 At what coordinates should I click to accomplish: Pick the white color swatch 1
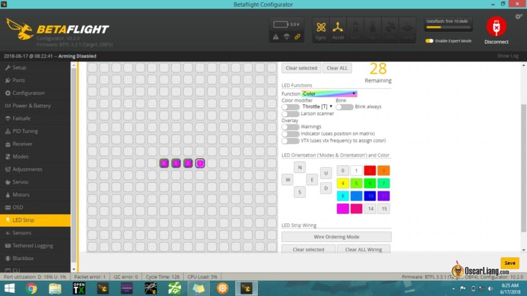click(x=356, y=170)
